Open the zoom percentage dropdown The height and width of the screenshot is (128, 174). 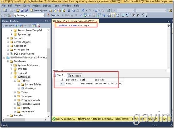tap(62, 71)
